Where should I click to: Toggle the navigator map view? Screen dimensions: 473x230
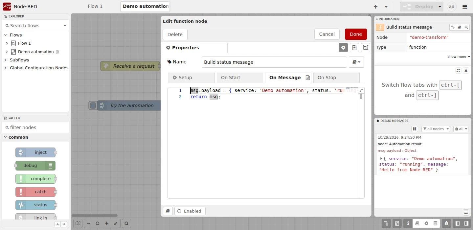(78, 223)
